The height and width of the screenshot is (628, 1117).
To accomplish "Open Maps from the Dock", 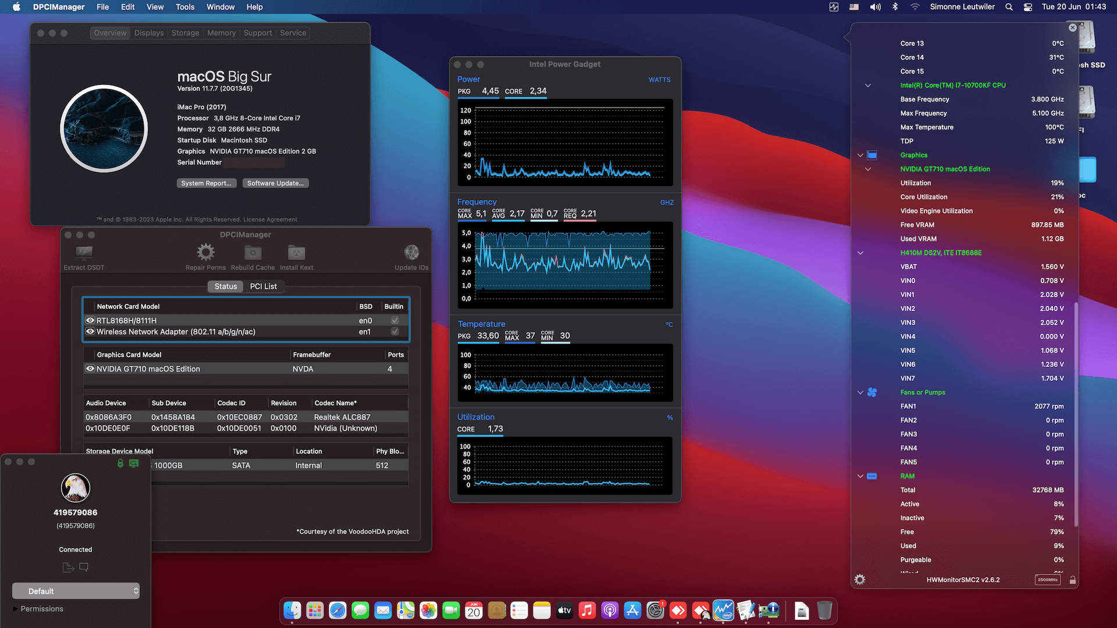I will click(x=405, y=611).
